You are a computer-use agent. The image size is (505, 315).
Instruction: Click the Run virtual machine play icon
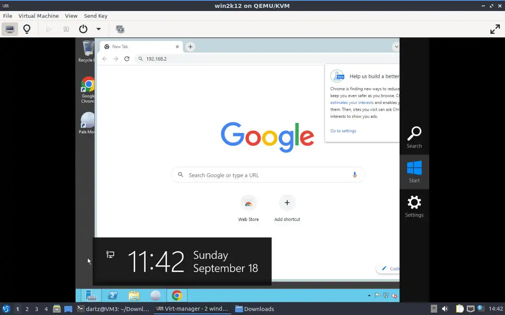click(x=49, y=29)
